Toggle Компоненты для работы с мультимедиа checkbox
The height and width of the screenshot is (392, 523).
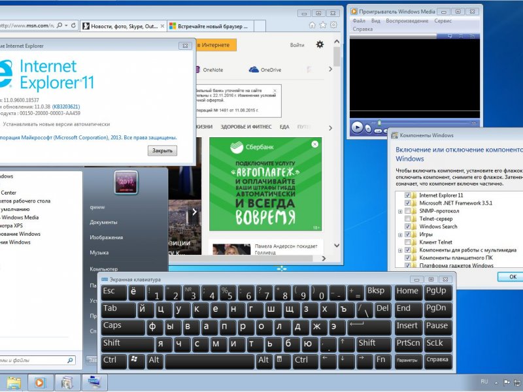[x=407, y=250]
